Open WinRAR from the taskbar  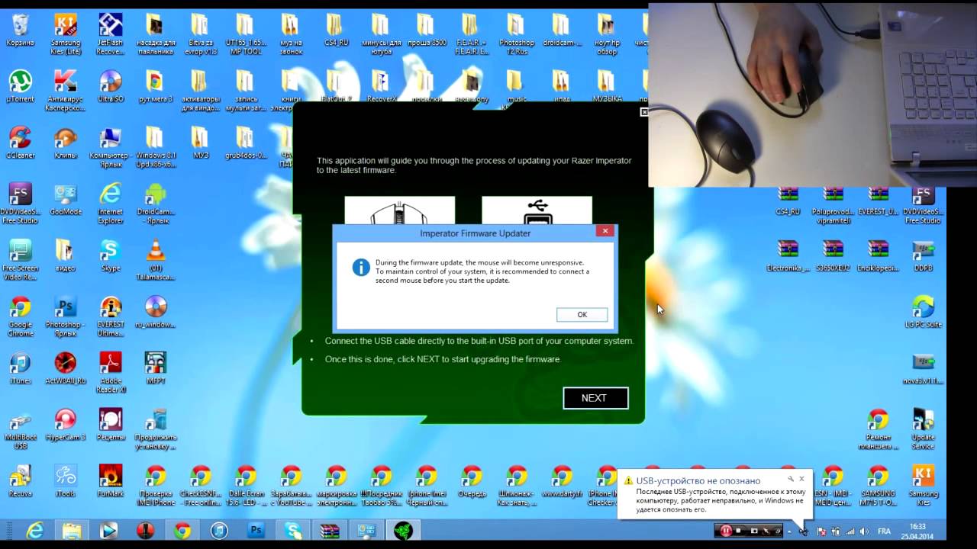pos(330,531)
